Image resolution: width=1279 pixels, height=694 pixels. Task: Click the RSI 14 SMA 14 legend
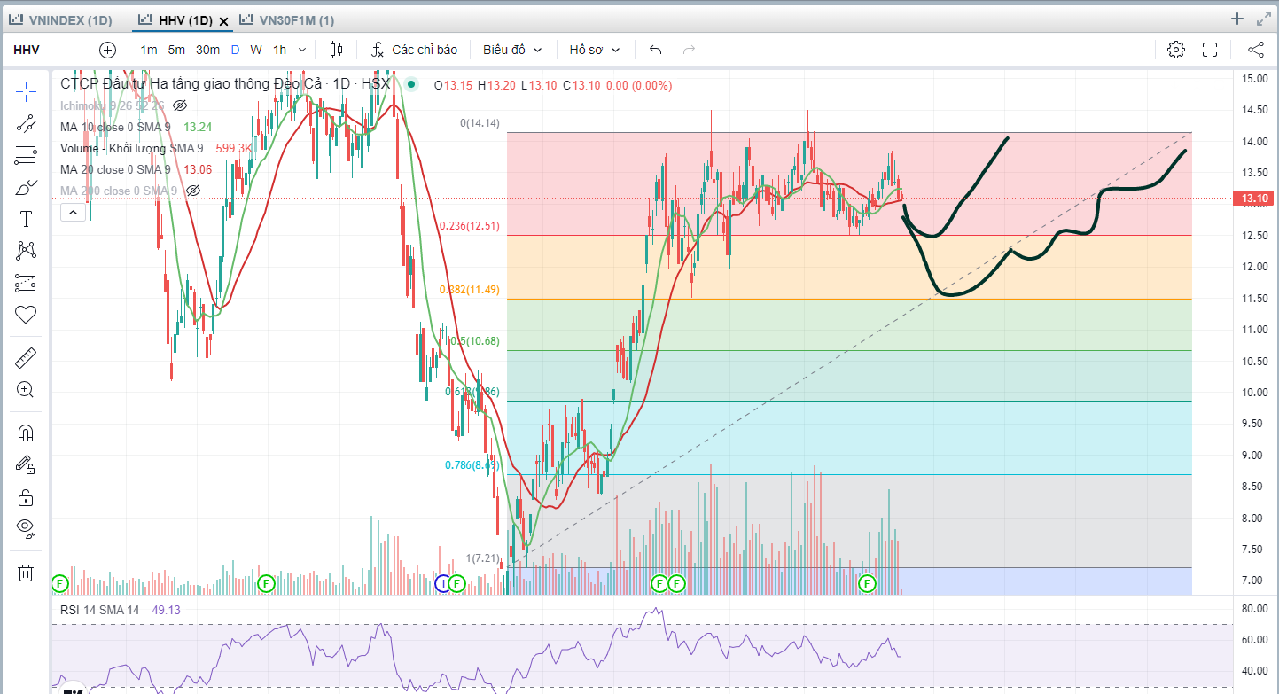(100, 610)
